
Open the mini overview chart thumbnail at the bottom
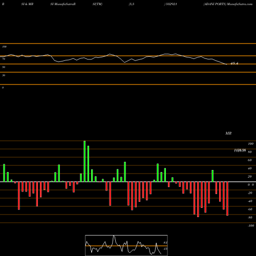coord(126,245)
